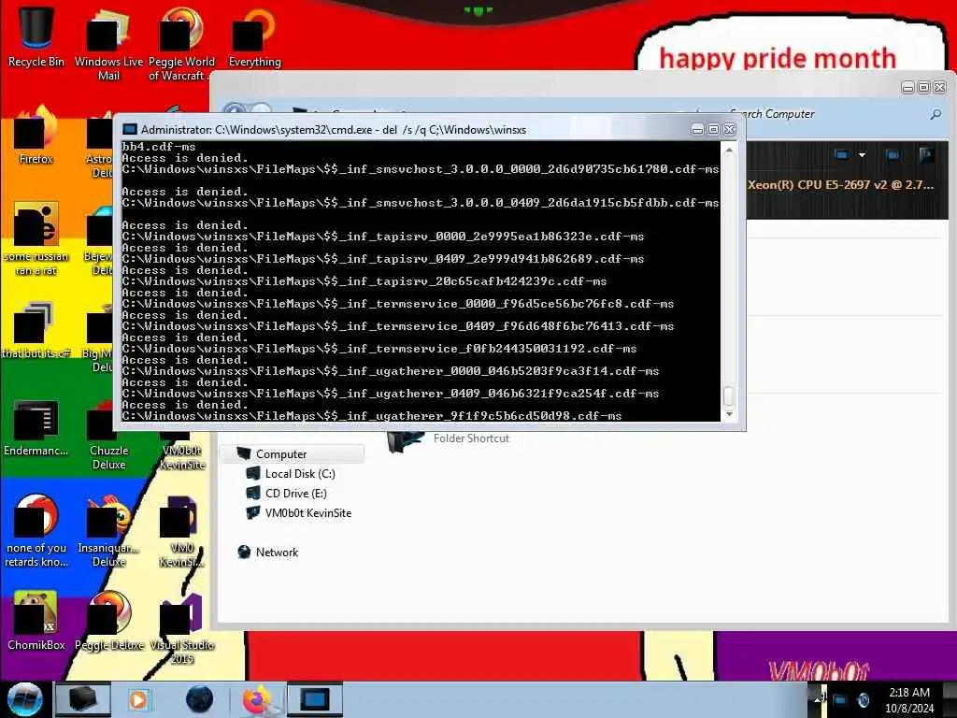Image resolution: width=957 pixels, height=718 pixels.
Task: Open the Visual Studio 2015 desktop shortcut
Action: tap(181, 629)
